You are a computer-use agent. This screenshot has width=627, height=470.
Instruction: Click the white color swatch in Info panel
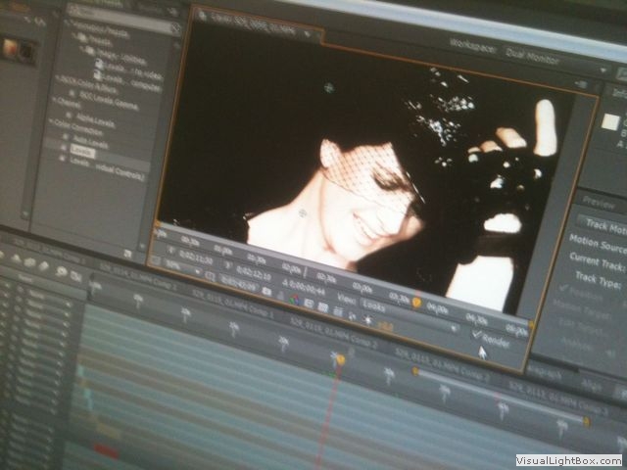(x=610, y=121)
